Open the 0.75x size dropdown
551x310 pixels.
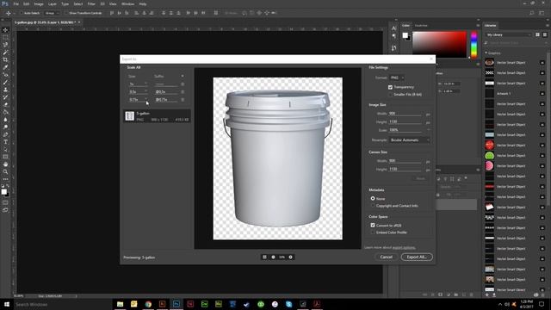[145, 100]
